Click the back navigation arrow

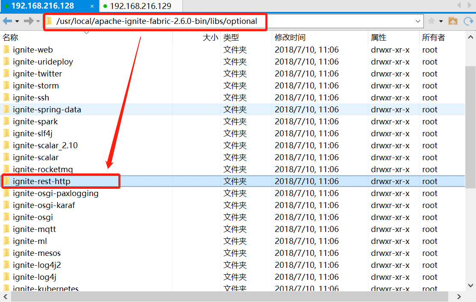(6, 21)
